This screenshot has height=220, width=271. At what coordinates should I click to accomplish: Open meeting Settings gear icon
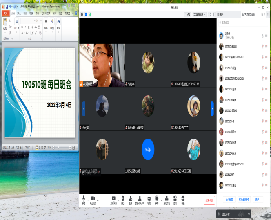[183, 199]
